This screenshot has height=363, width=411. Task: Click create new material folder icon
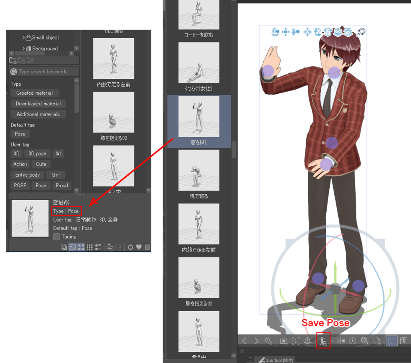[x=12, y=60]
